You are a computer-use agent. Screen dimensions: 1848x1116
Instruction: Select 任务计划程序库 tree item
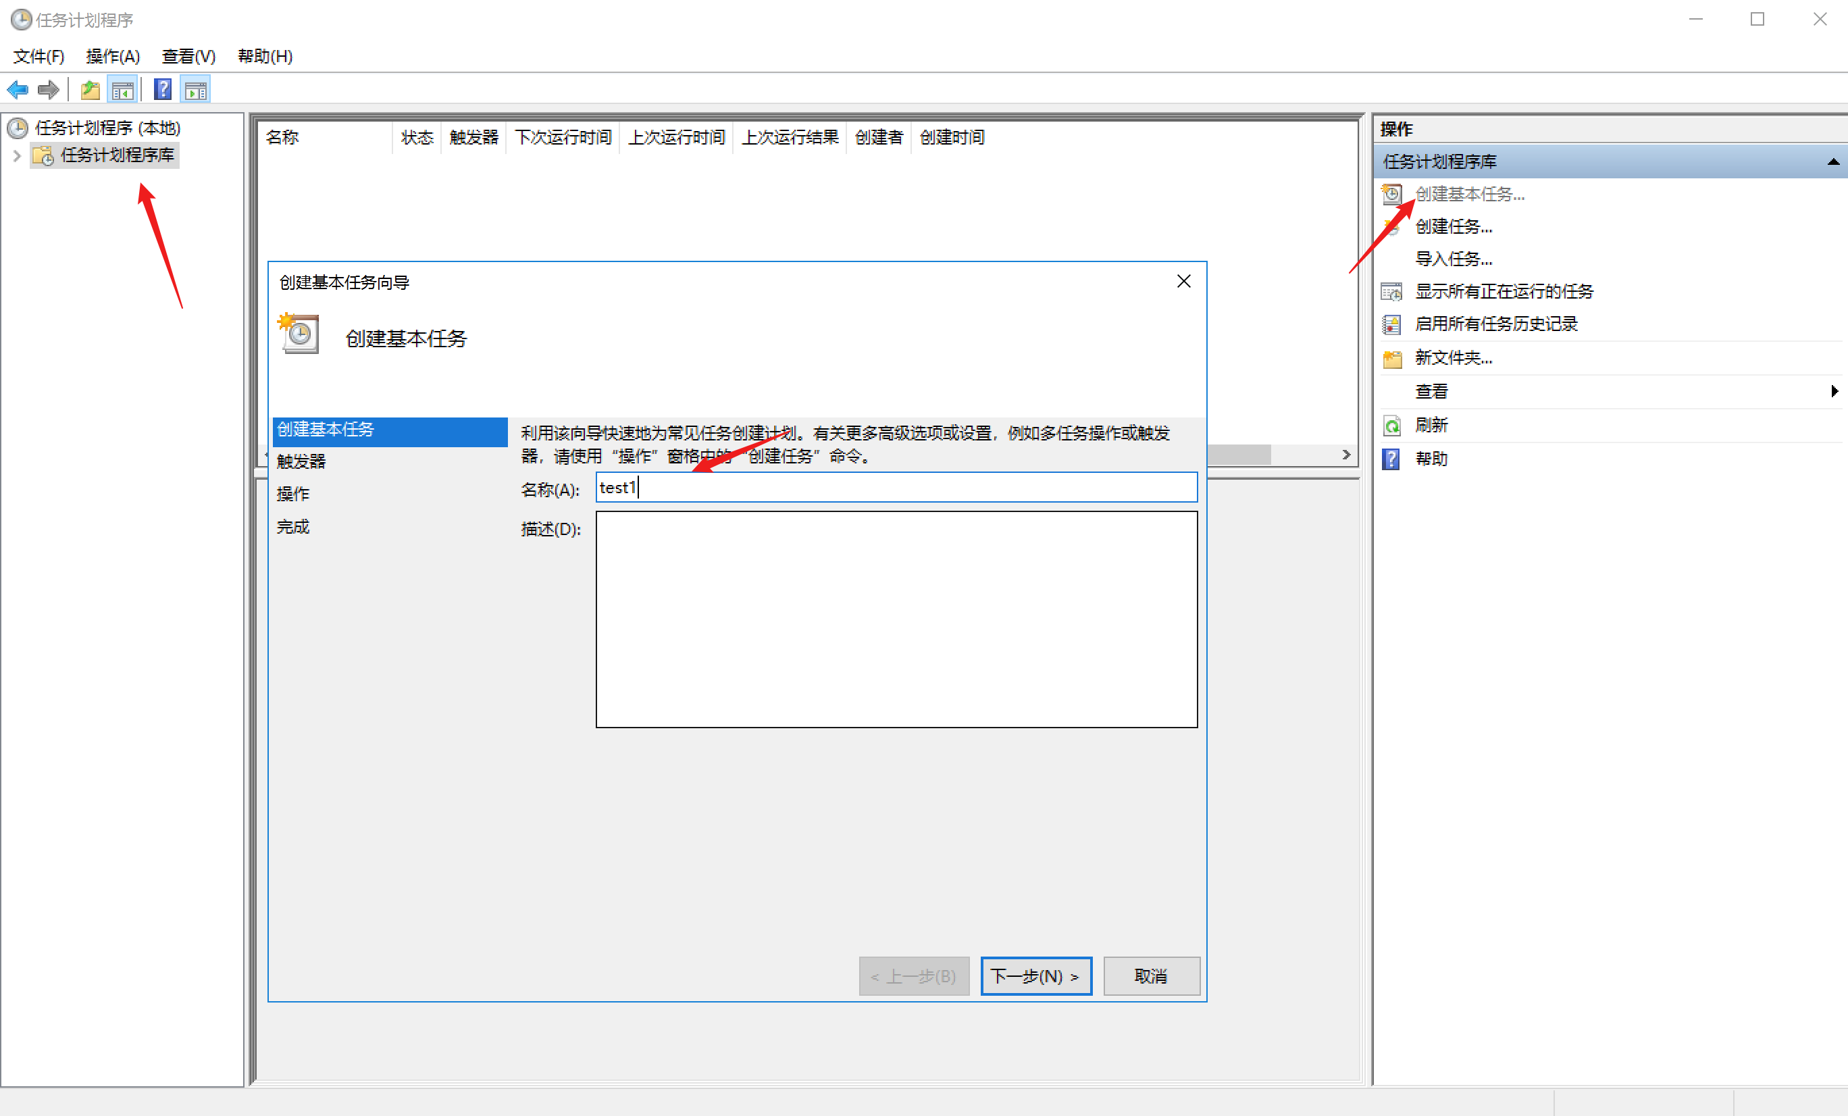tap(117, 155)
